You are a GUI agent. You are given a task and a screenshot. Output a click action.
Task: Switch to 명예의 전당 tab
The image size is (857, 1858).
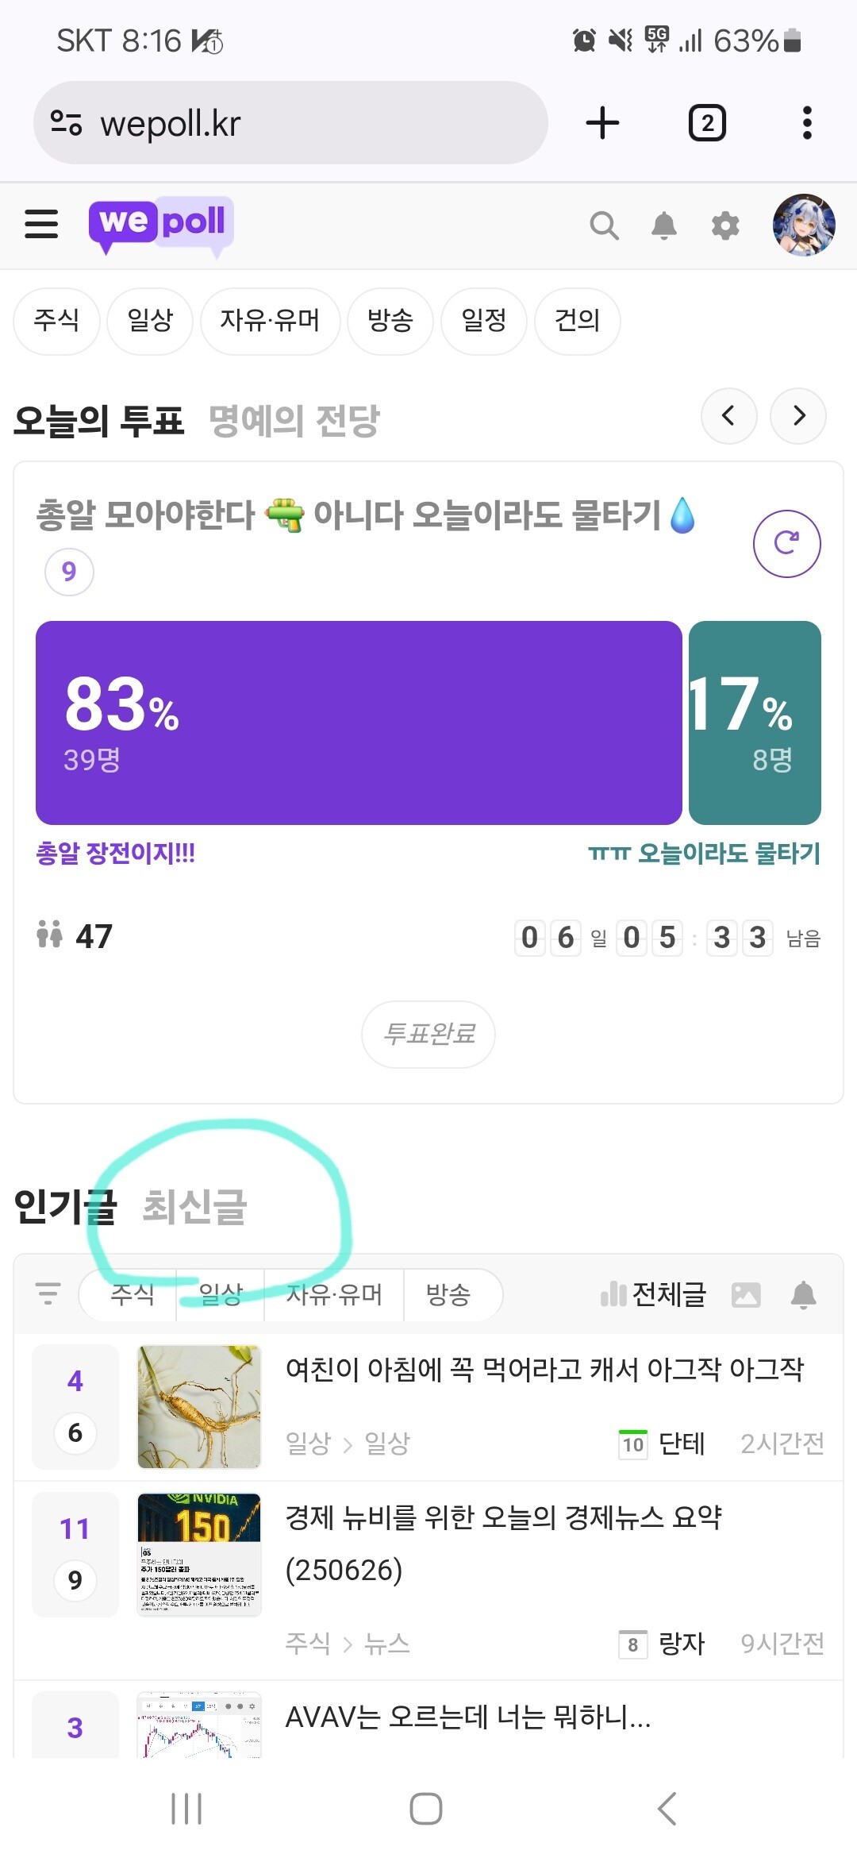(294, 421)
